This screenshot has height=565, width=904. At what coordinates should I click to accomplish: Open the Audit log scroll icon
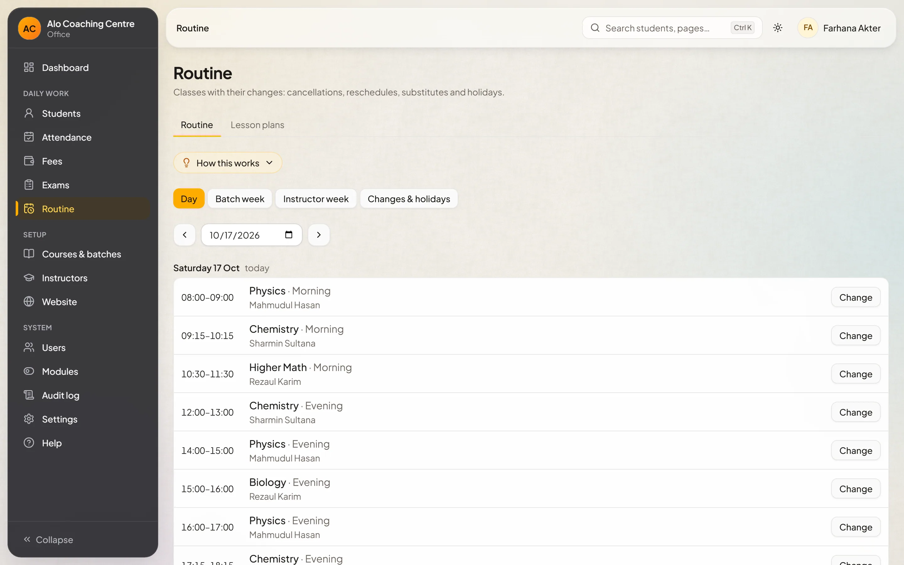click(29, 395)
